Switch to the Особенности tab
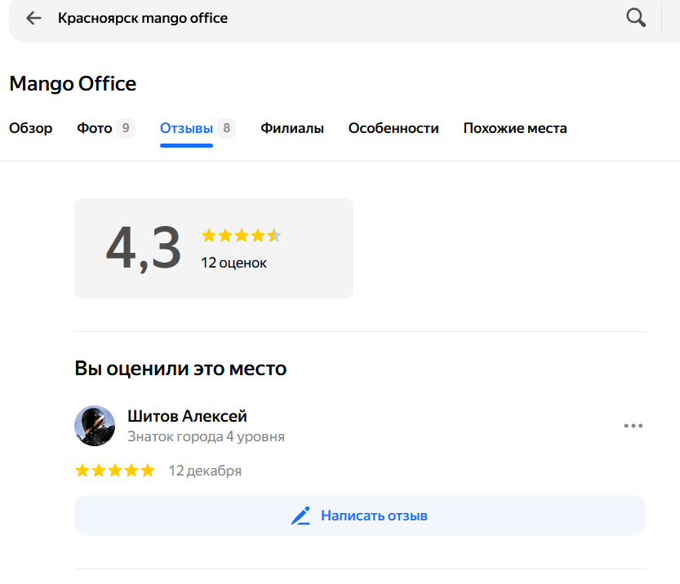 click(393, 128)
